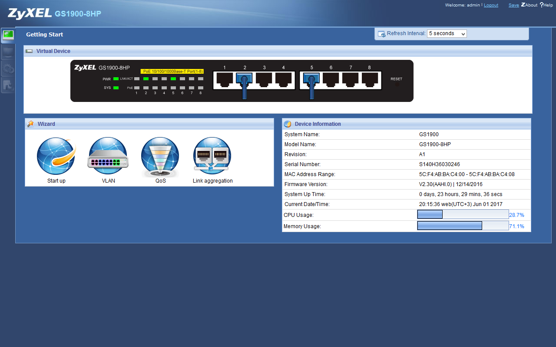Click the Serial Number: label
556x347 pixels.
(302, 164)
